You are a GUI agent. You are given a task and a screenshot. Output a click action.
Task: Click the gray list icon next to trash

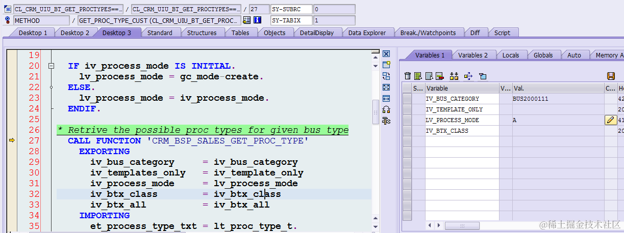click(x=429, y=76)
